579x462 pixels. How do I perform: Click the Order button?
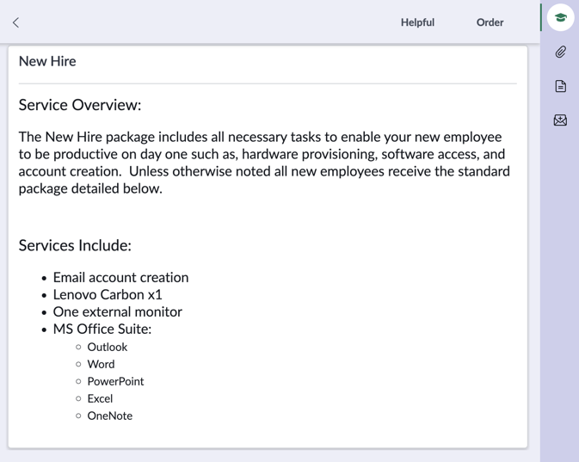[x=490, y=22]
